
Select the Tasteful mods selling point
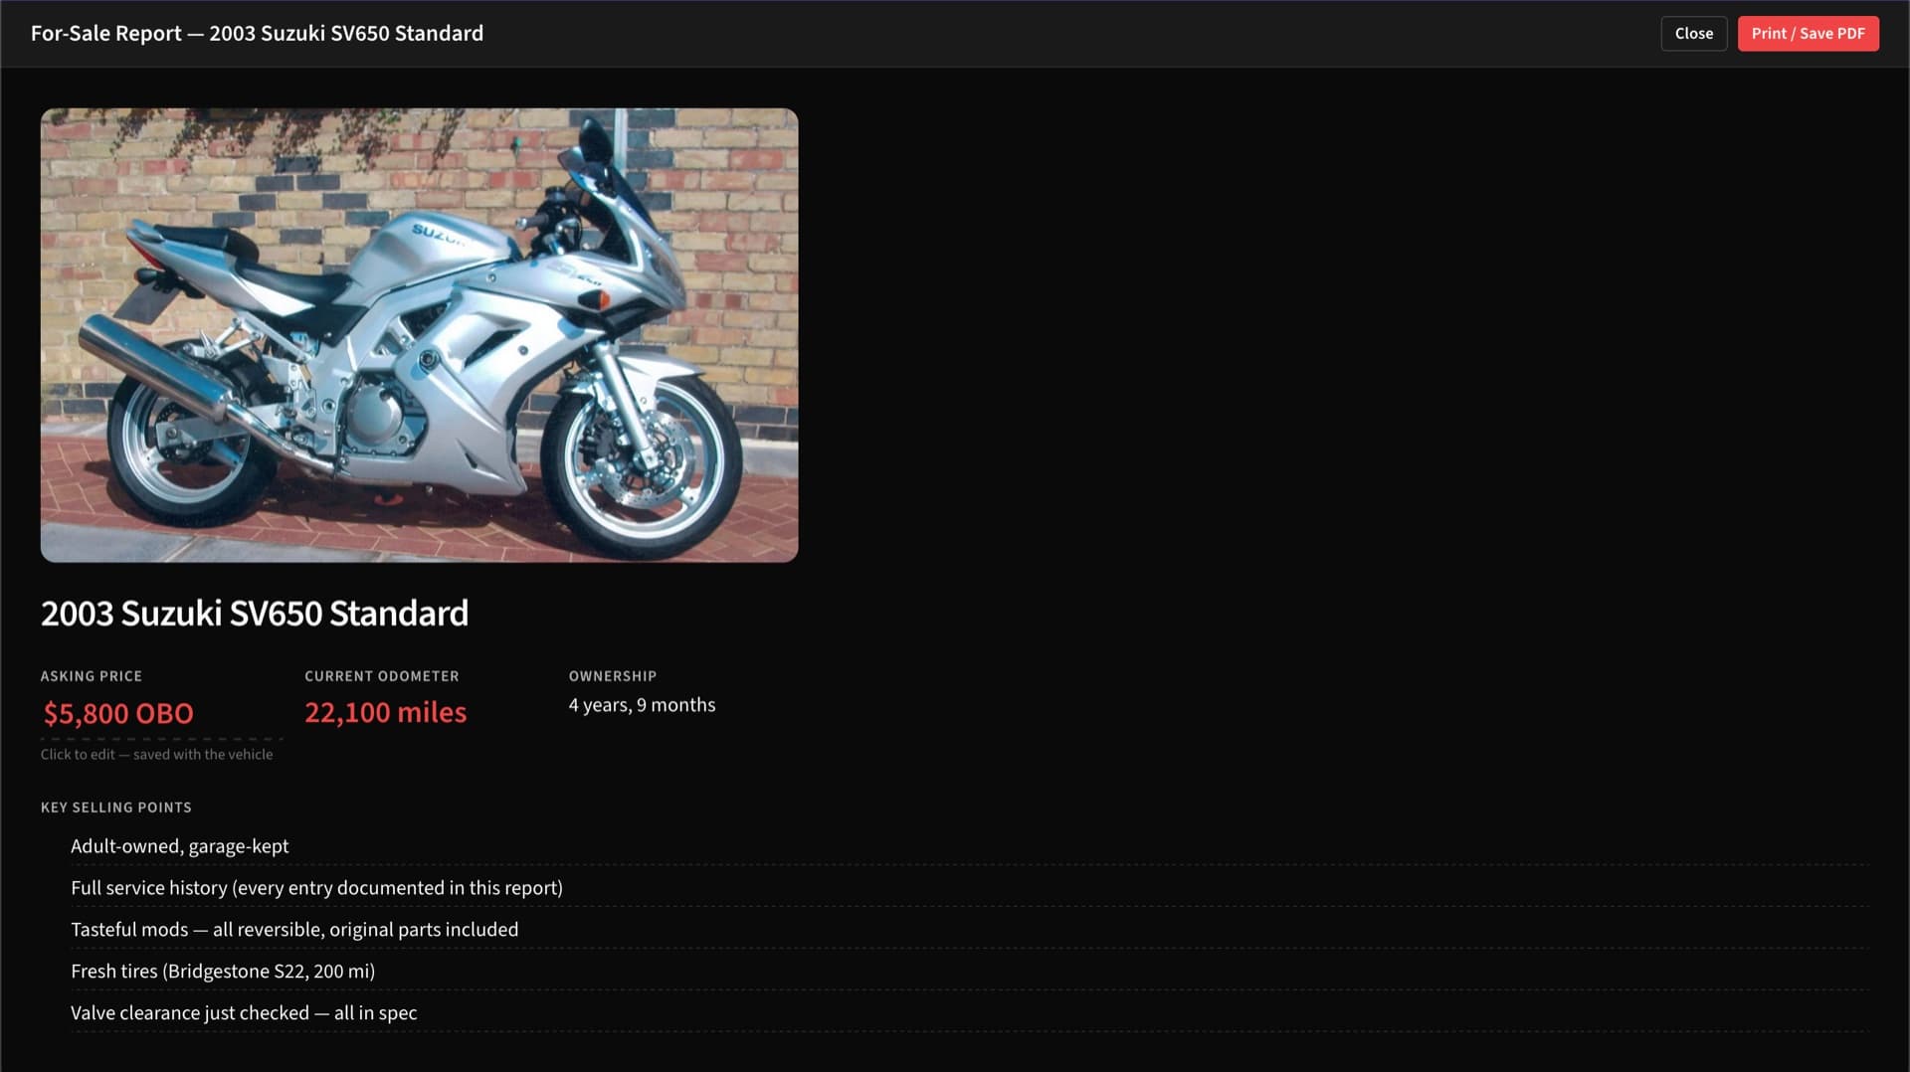(x=970, y=930)
